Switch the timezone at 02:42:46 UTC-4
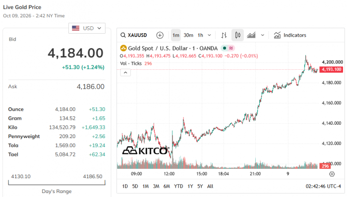 pos(323,187)
